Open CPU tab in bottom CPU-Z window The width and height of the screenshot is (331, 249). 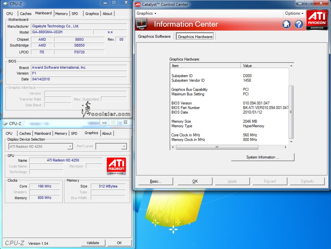pyautogui.click(x=9, y=133)
